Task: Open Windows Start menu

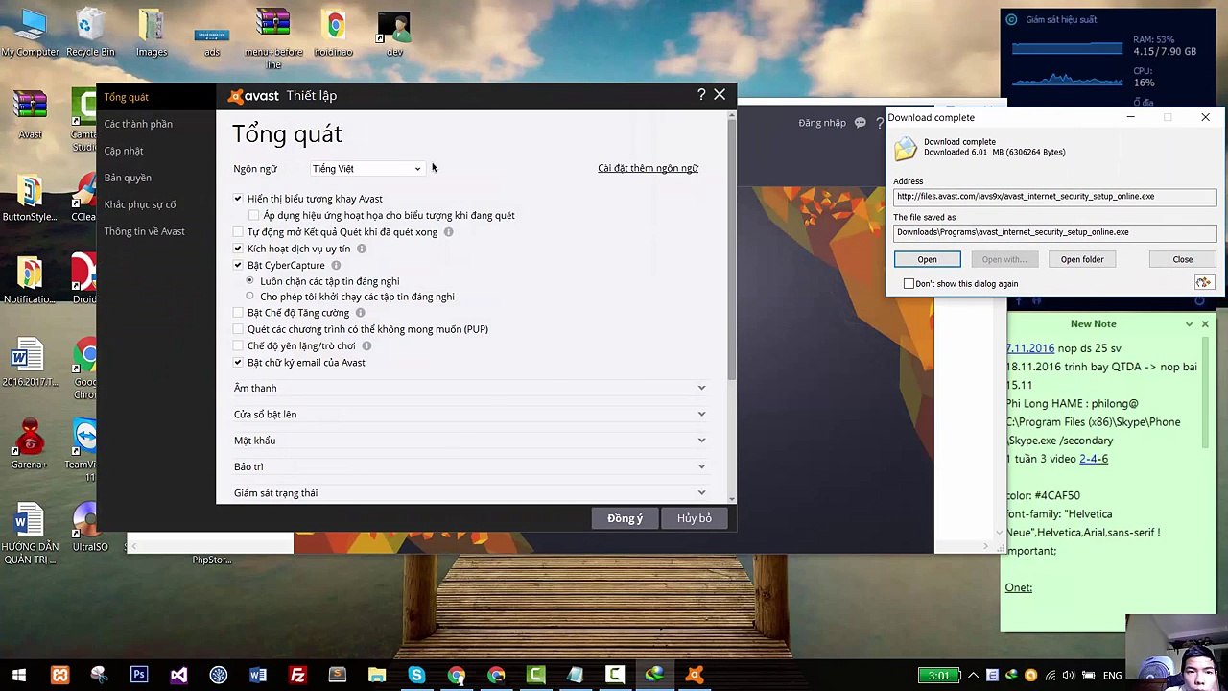Action: (19, 675)
